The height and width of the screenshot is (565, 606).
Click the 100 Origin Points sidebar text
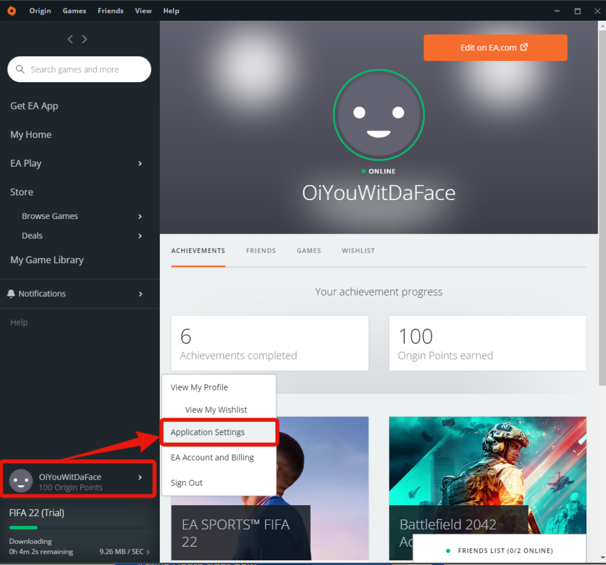click(71, 487)
